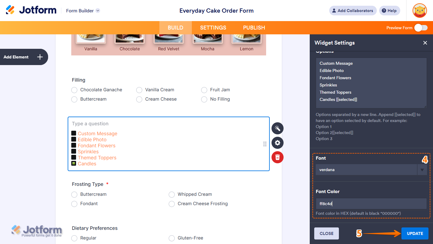433x244 pixels.
Task: Open the widget wizard with the magic wand icon
Action: [x=277, y=128]
